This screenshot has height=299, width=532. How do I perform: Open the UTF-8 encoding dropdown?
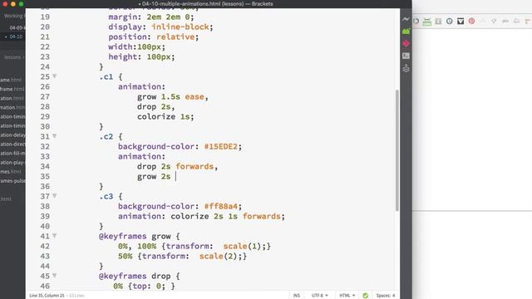[319, 296]
